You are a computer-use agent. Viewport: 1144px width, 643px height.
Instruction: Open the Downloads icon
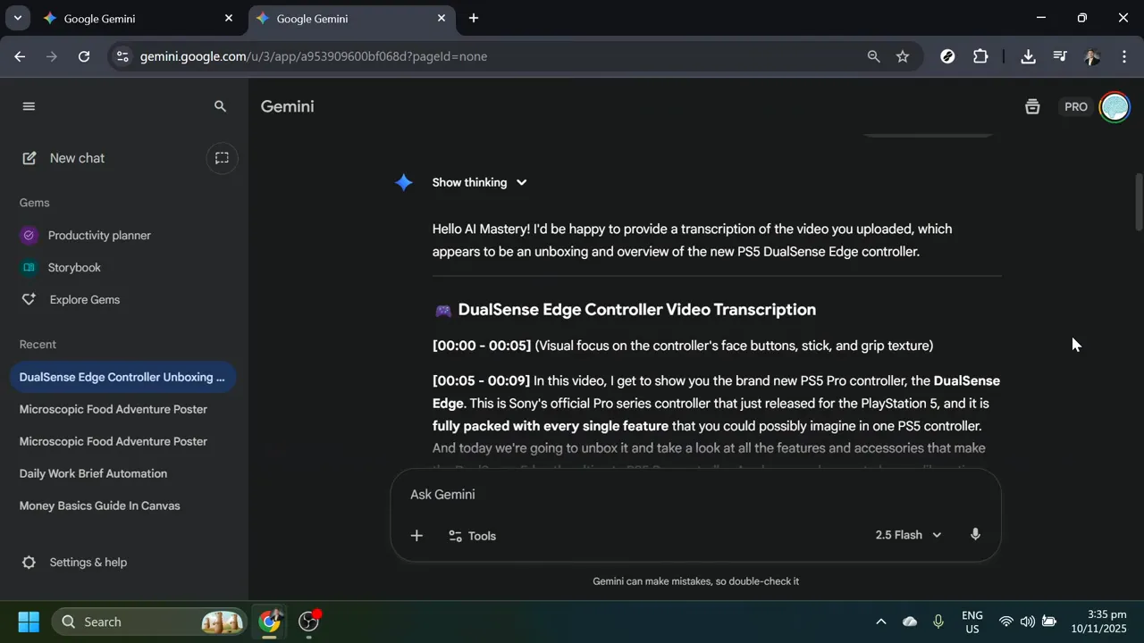[1028, 56]
